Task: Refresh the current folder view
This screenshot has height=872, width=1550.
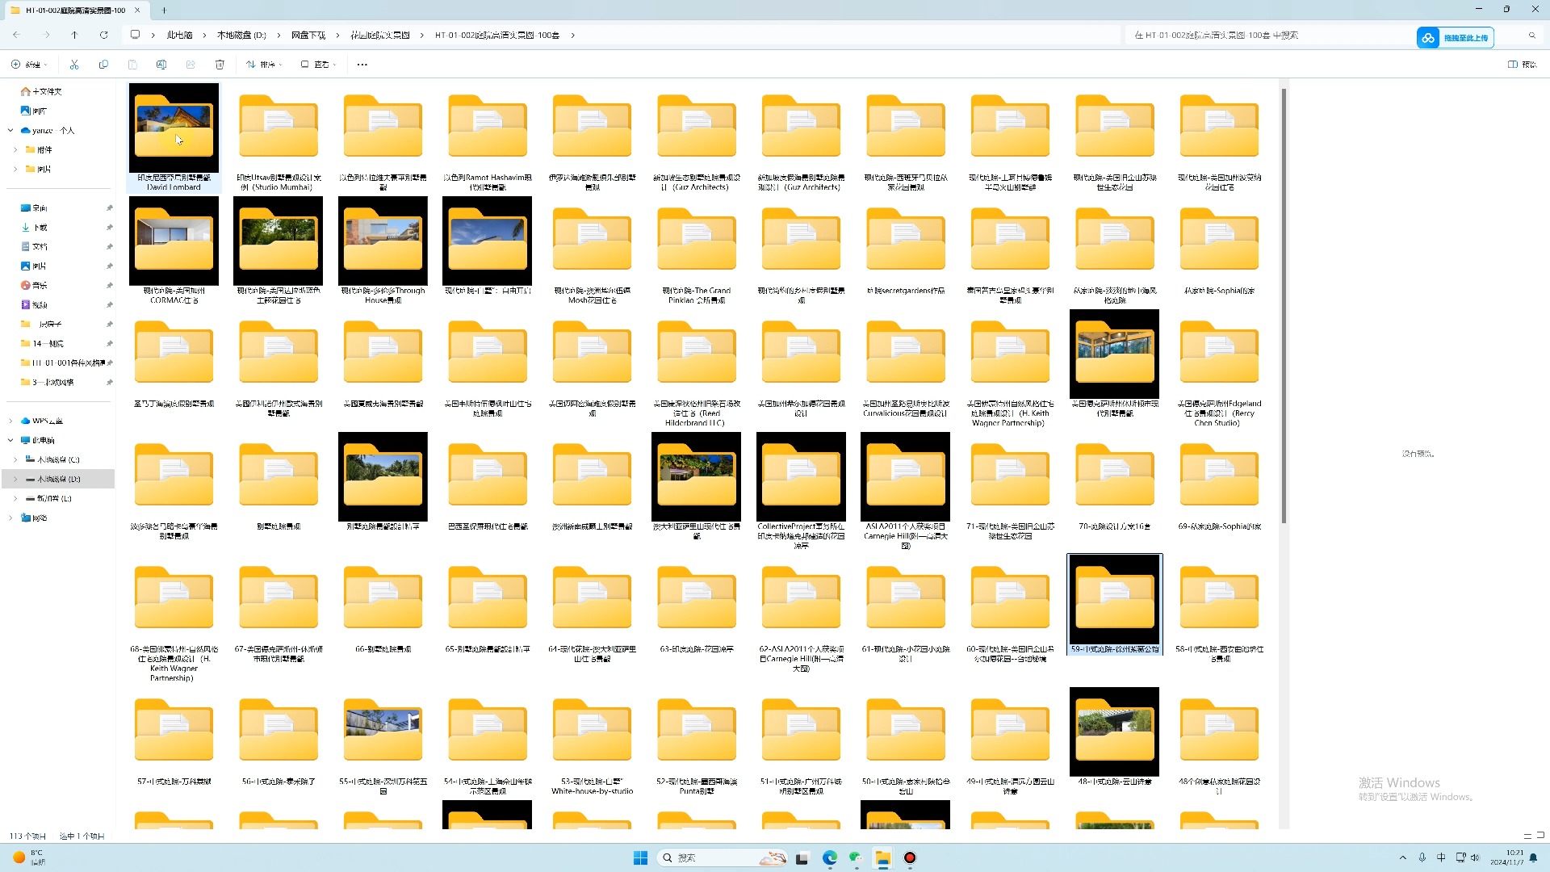Action: tap(103, 35)
